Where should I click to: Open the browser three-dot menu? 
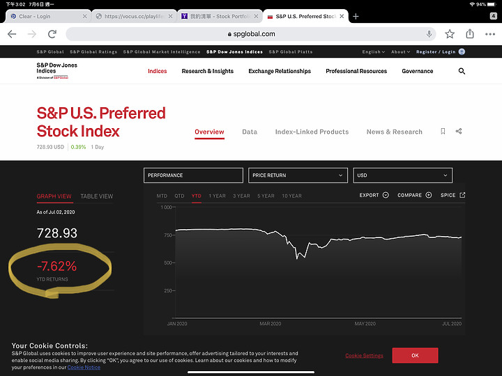coord(490,34)
